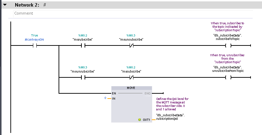262x135 pixels.
Task: Click the %M0.2 address above mxsubscribe
Action: 83,35
